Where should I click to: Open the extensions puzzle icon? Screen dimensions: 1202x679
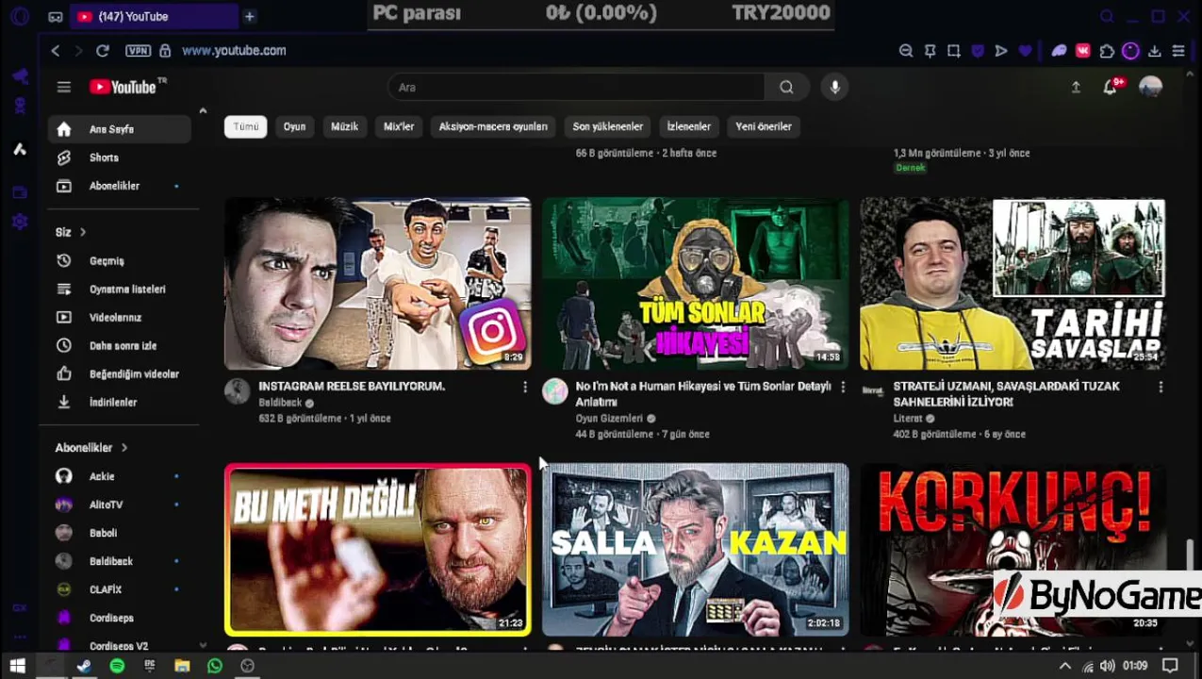[x=1107, y=51]
